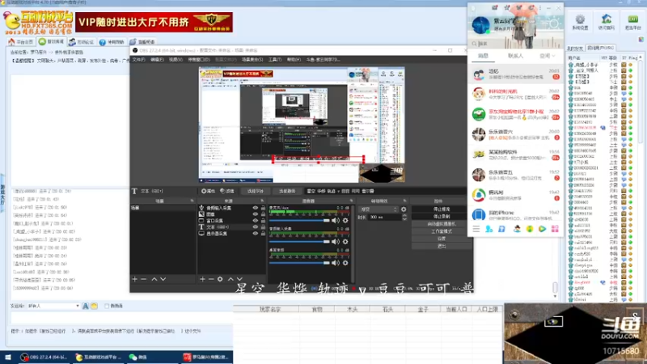Click Stop Streaming button in OBS controls
647x364 pixels.
pyautogui.click(x=442, y=210)
